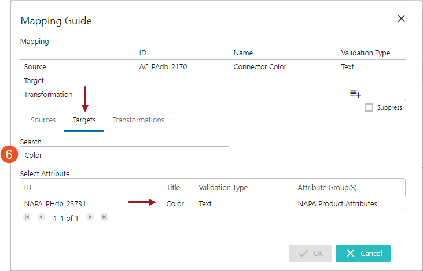Go to next page of results

90,217
